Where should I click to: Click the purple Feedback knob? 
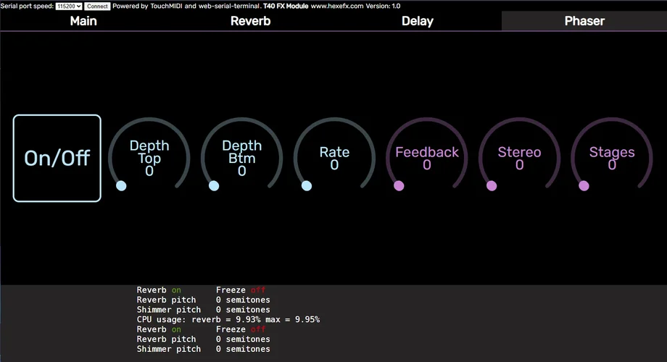coord(427,158)
